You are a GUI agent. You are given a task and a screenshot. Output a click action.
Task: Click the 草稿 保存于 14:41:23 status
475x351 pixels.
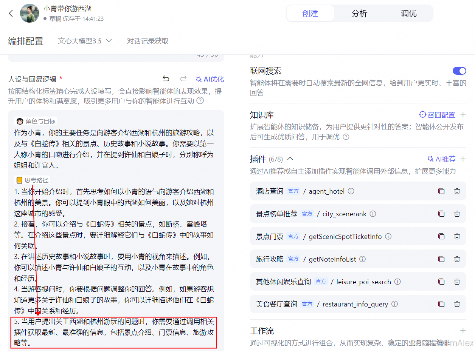(73, 18)
